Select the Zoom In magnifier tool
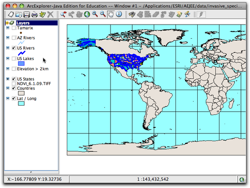This screenshot has height=188, width=250. click(x=95, y=15)
